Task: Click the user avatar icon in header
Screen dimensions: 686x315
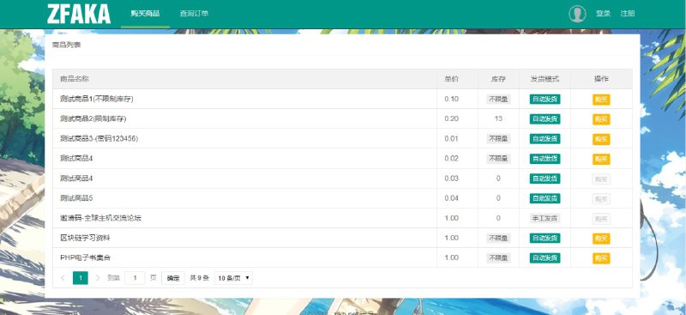Action: [577, 14]
